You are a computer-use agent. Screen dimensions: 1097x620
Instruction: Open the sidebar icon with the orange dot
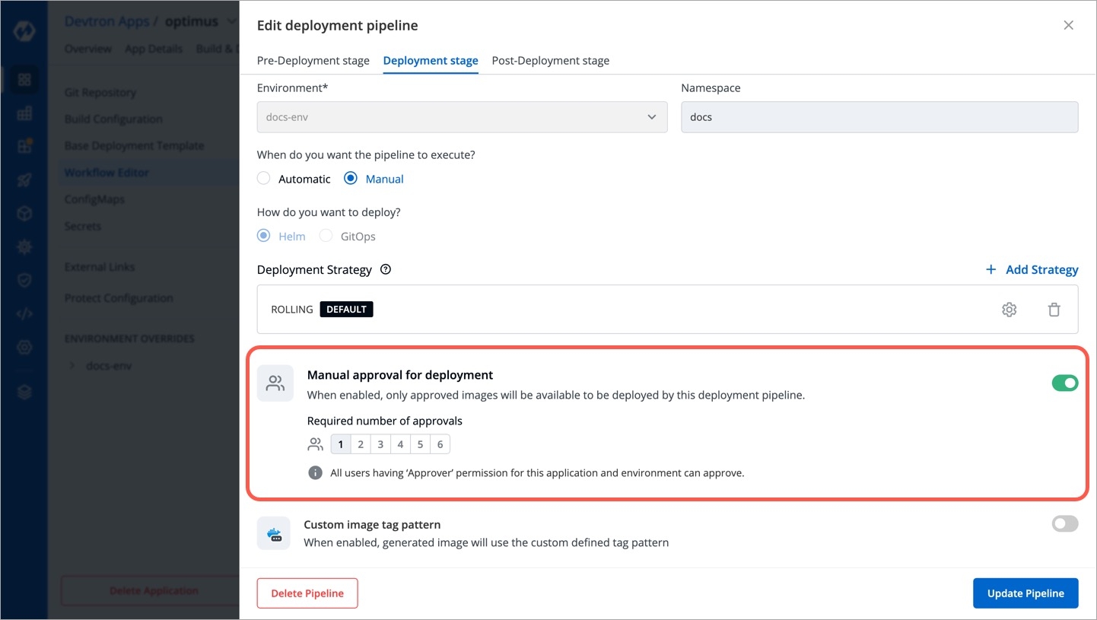[x=24, y=146]
